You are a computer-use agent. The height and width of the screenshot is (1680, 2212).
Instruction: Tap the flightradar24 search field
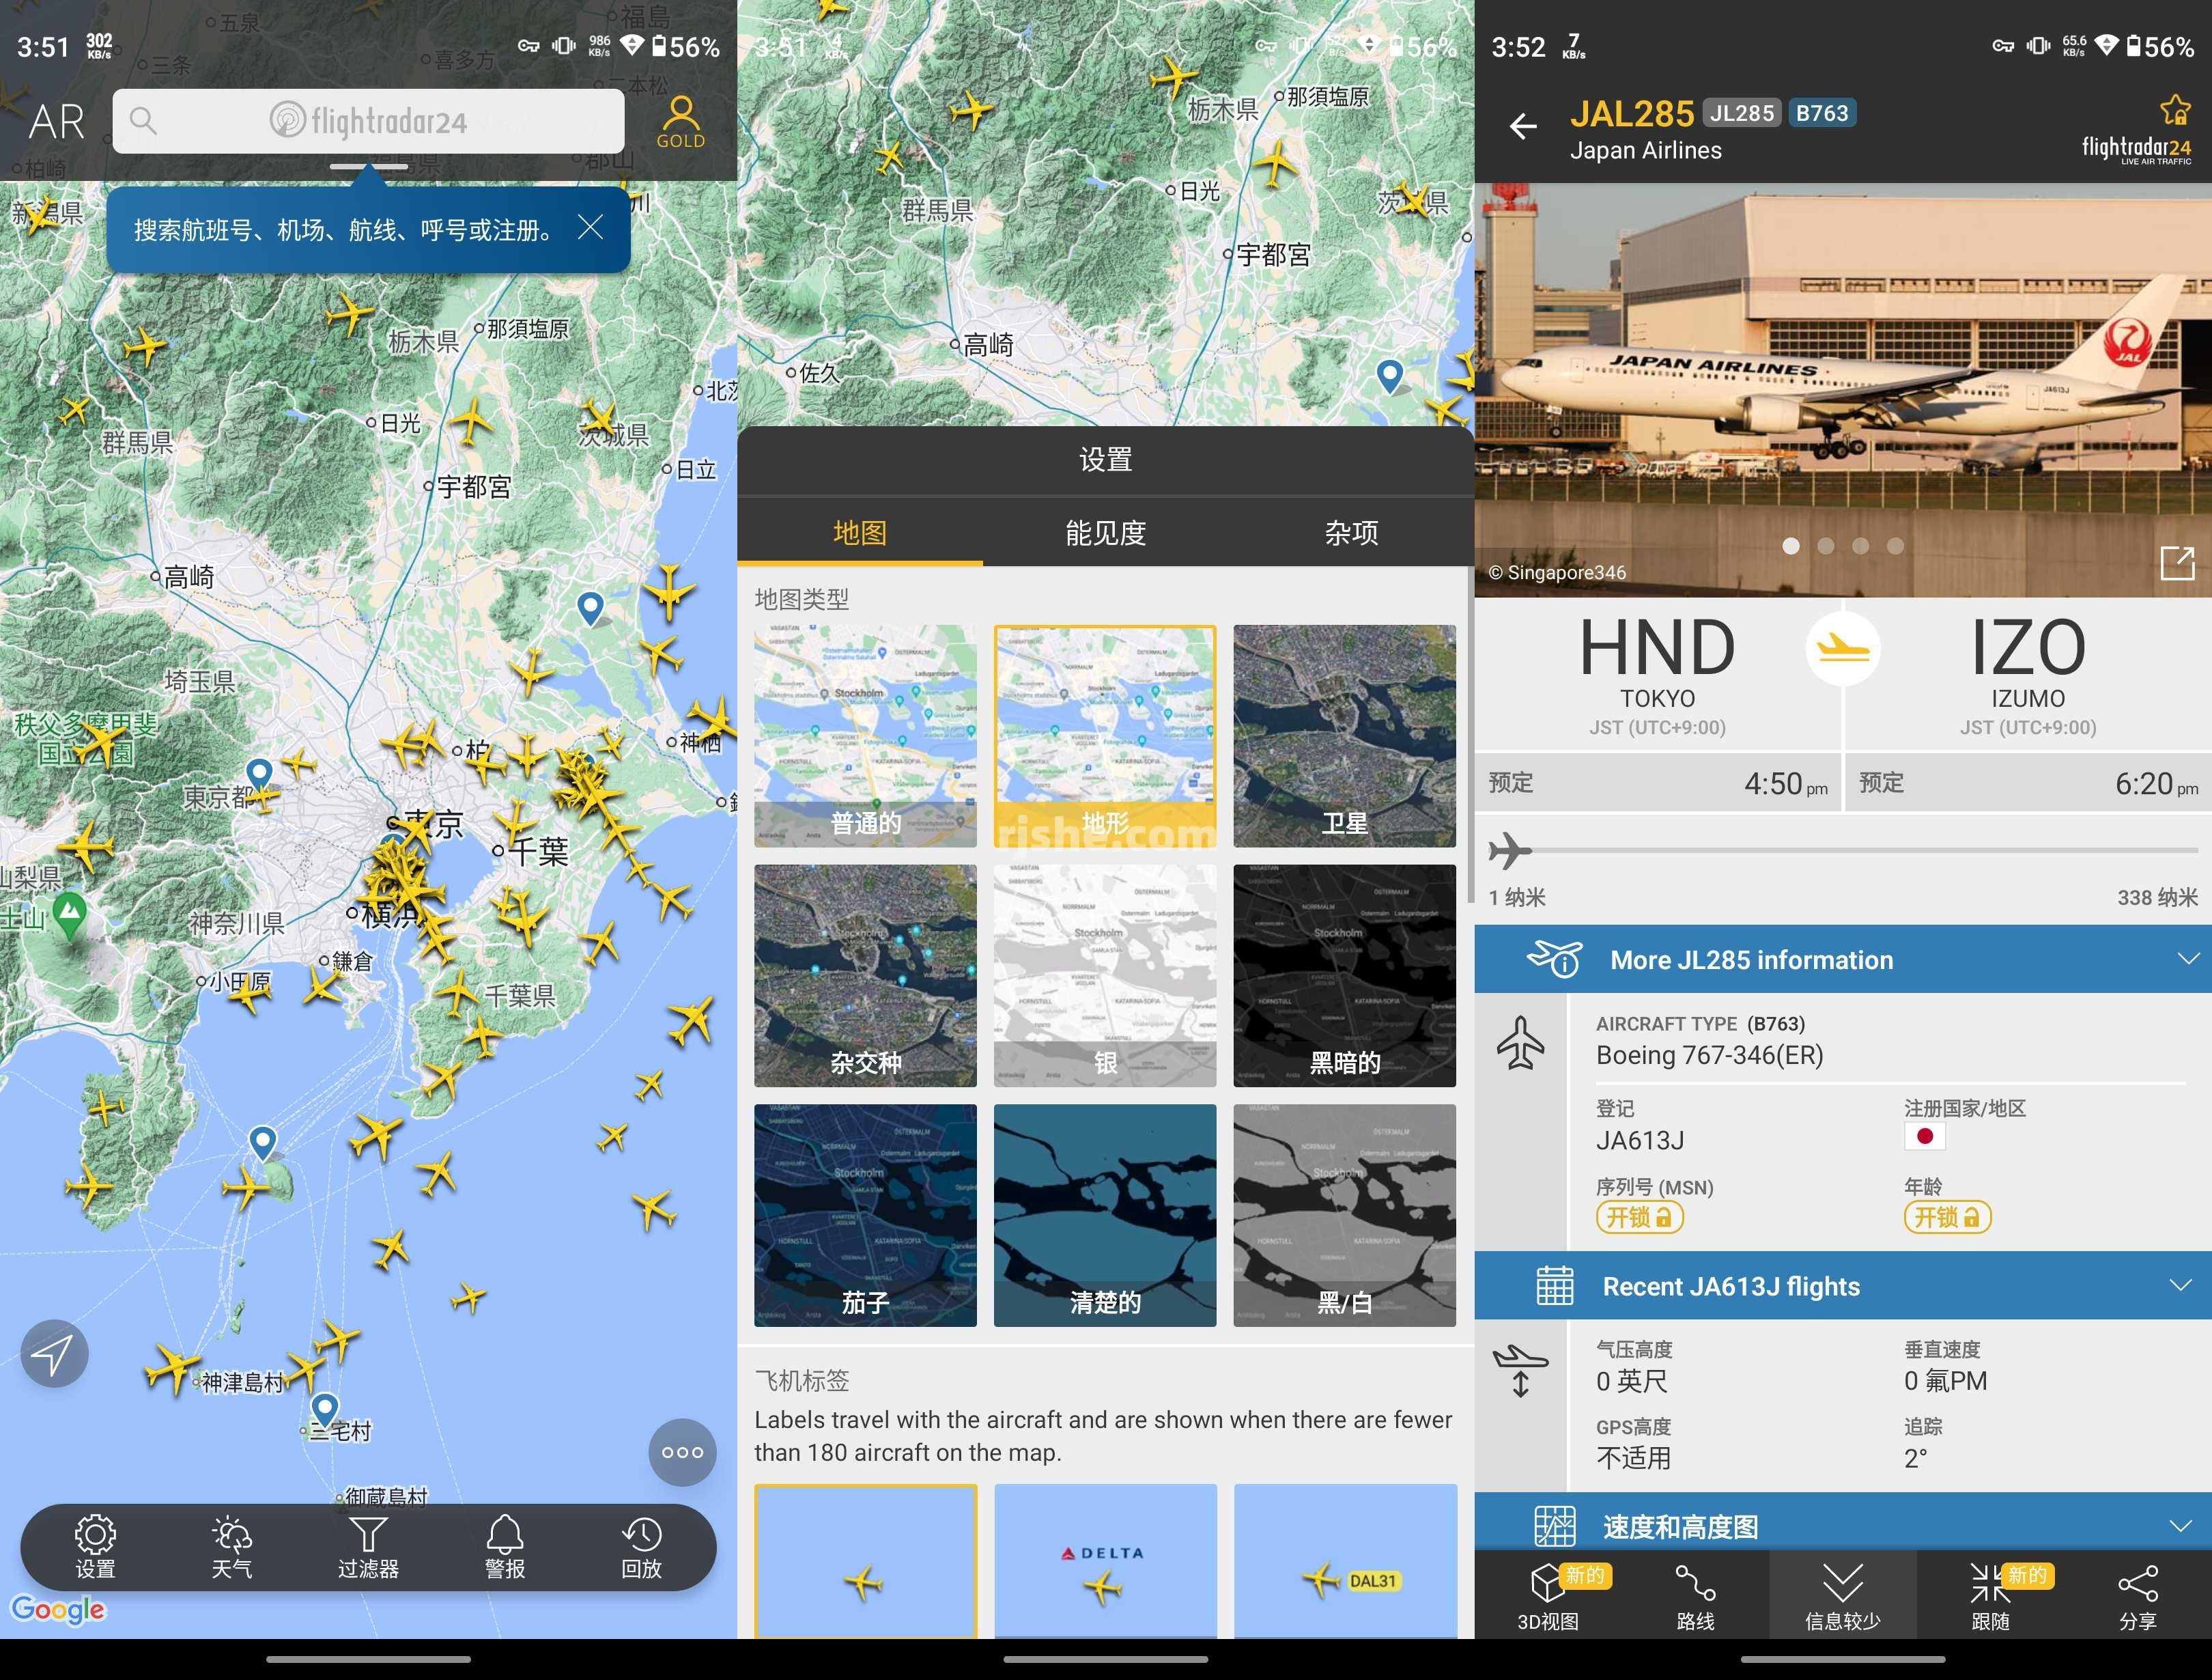[368, 121]
